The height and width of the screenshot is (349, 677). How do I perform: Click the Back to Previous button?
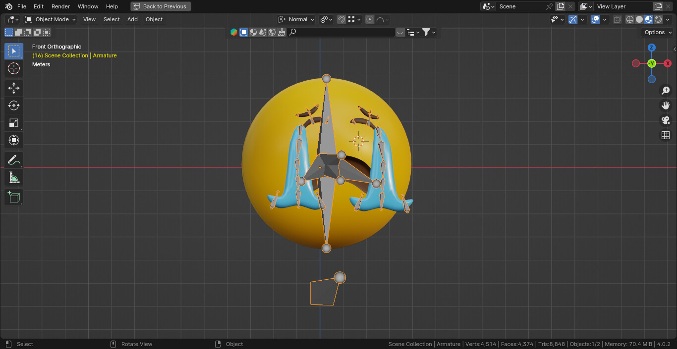(x=161, y=6)
